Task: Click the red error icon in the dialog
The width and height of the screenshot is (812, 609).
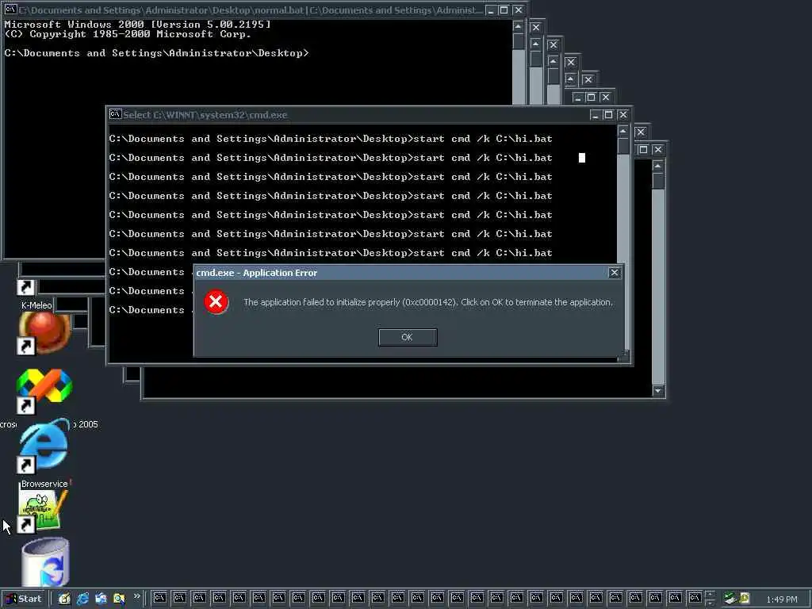Action: pos(216,302)
